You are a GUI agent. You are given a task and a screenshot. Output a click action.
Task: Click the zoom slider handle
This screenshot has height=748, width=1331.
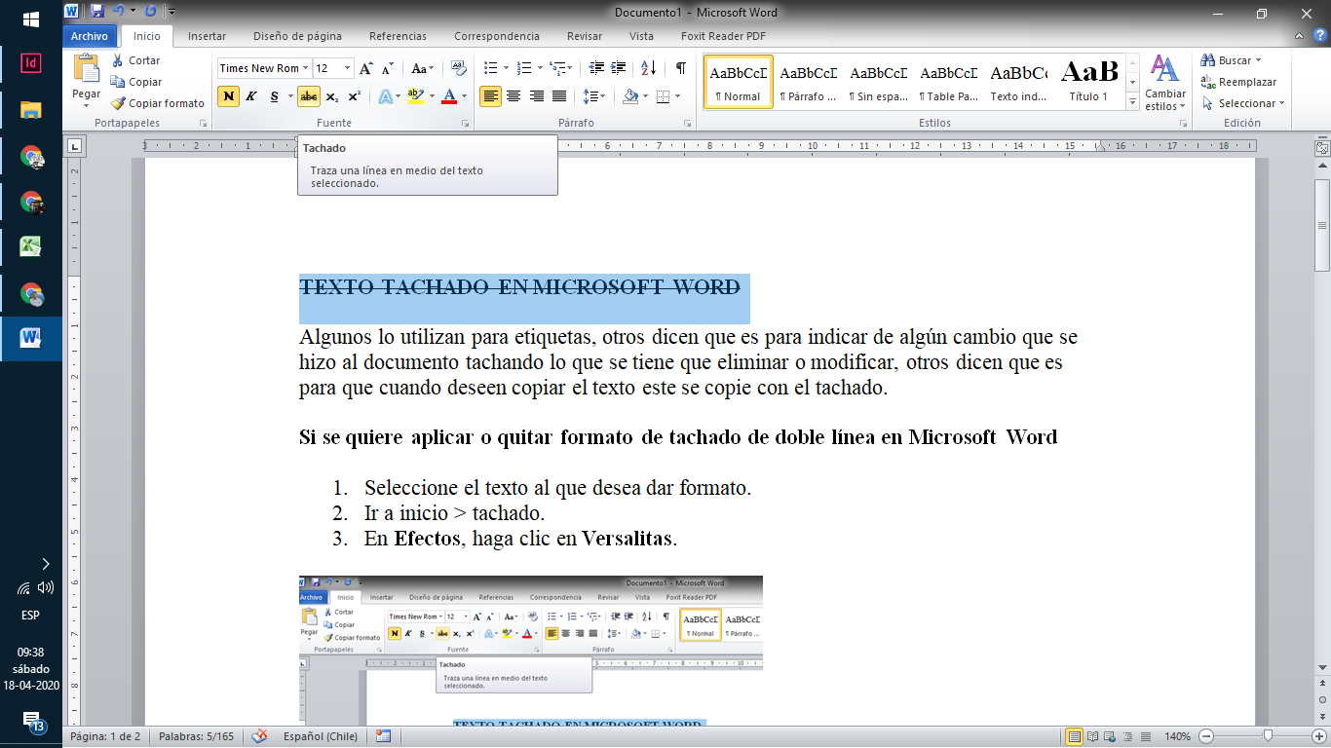1268,736
